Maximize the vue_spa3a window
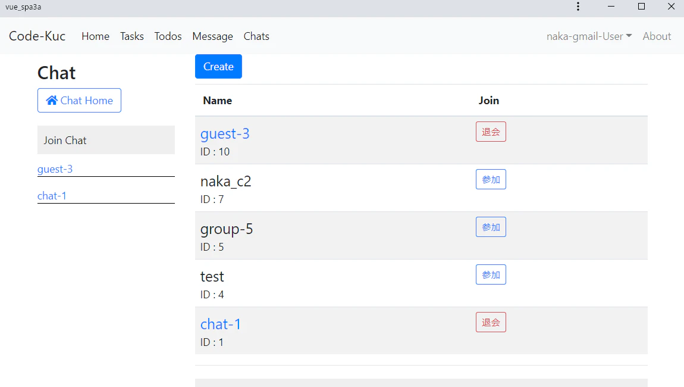Viewport: 684px width, 387px height. click(641, 7)
